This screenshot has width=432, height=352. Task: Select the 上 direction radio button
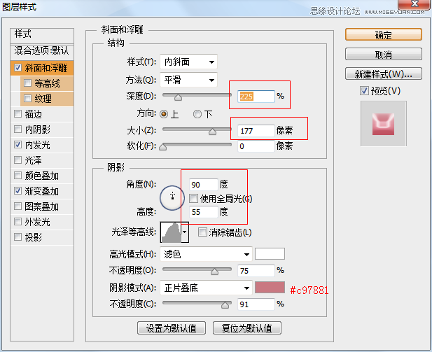point(164,114)
